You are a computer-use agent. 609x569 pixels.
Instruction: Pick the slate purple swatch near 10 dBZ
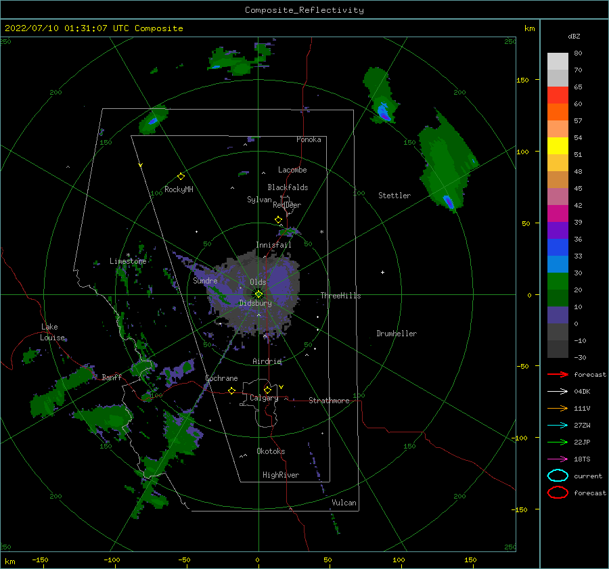pos(558,315)
